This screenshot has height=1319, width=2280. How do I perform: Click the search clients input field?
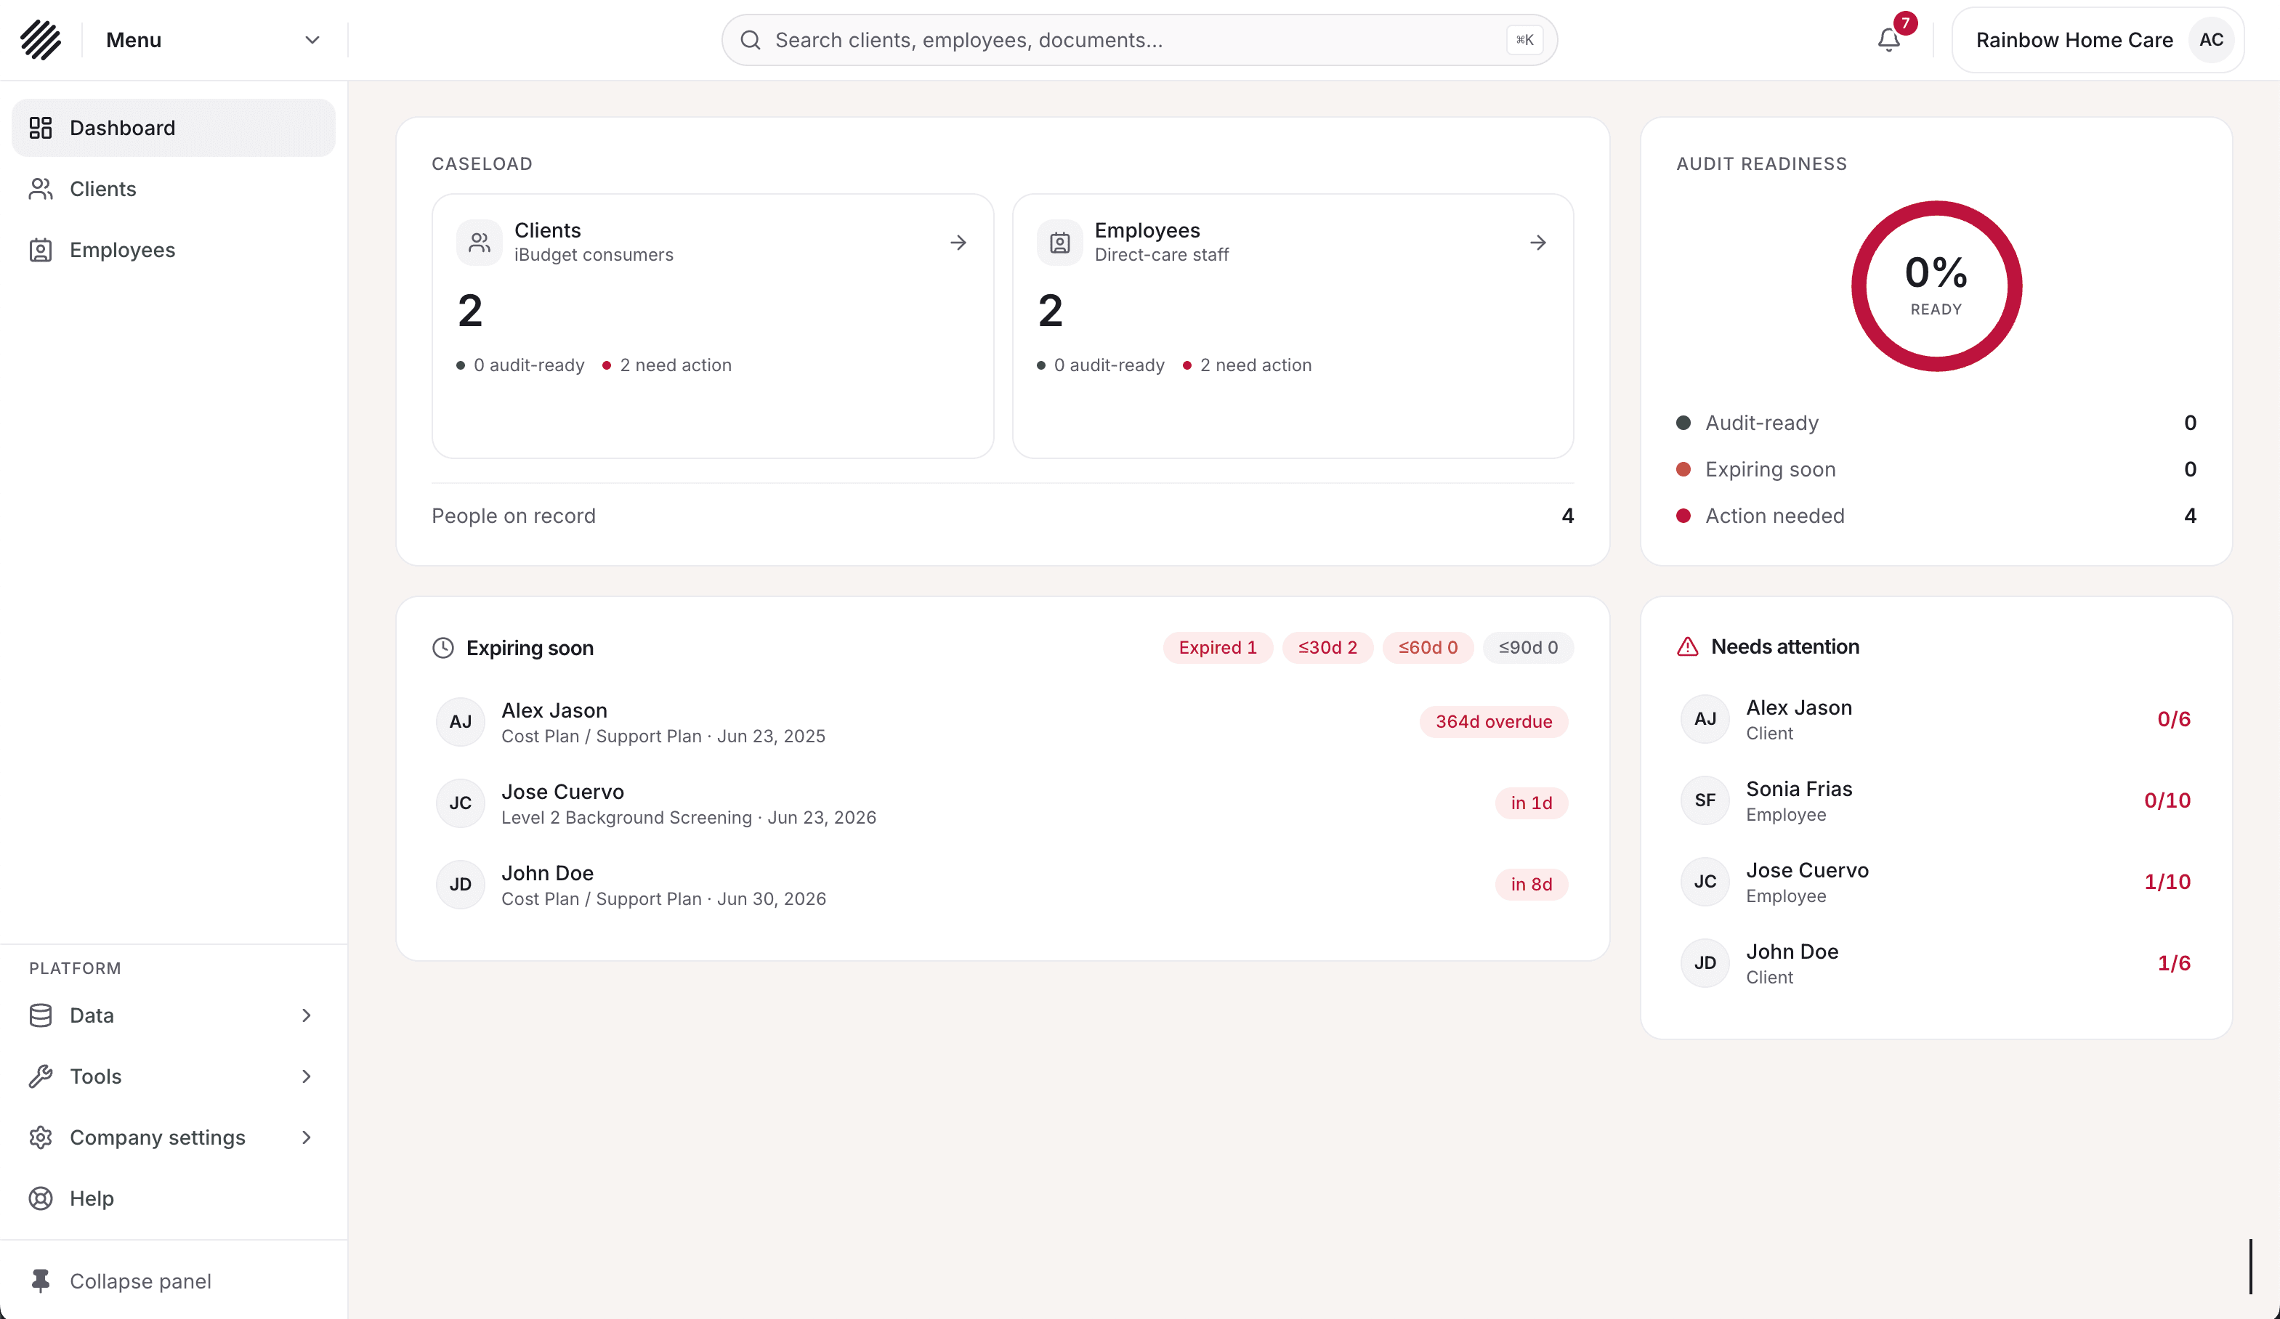[x=1139, y=40]
